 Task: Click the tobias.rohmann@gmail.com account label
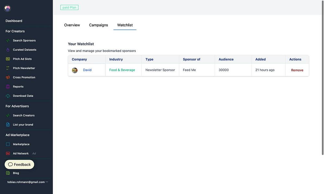26,182
